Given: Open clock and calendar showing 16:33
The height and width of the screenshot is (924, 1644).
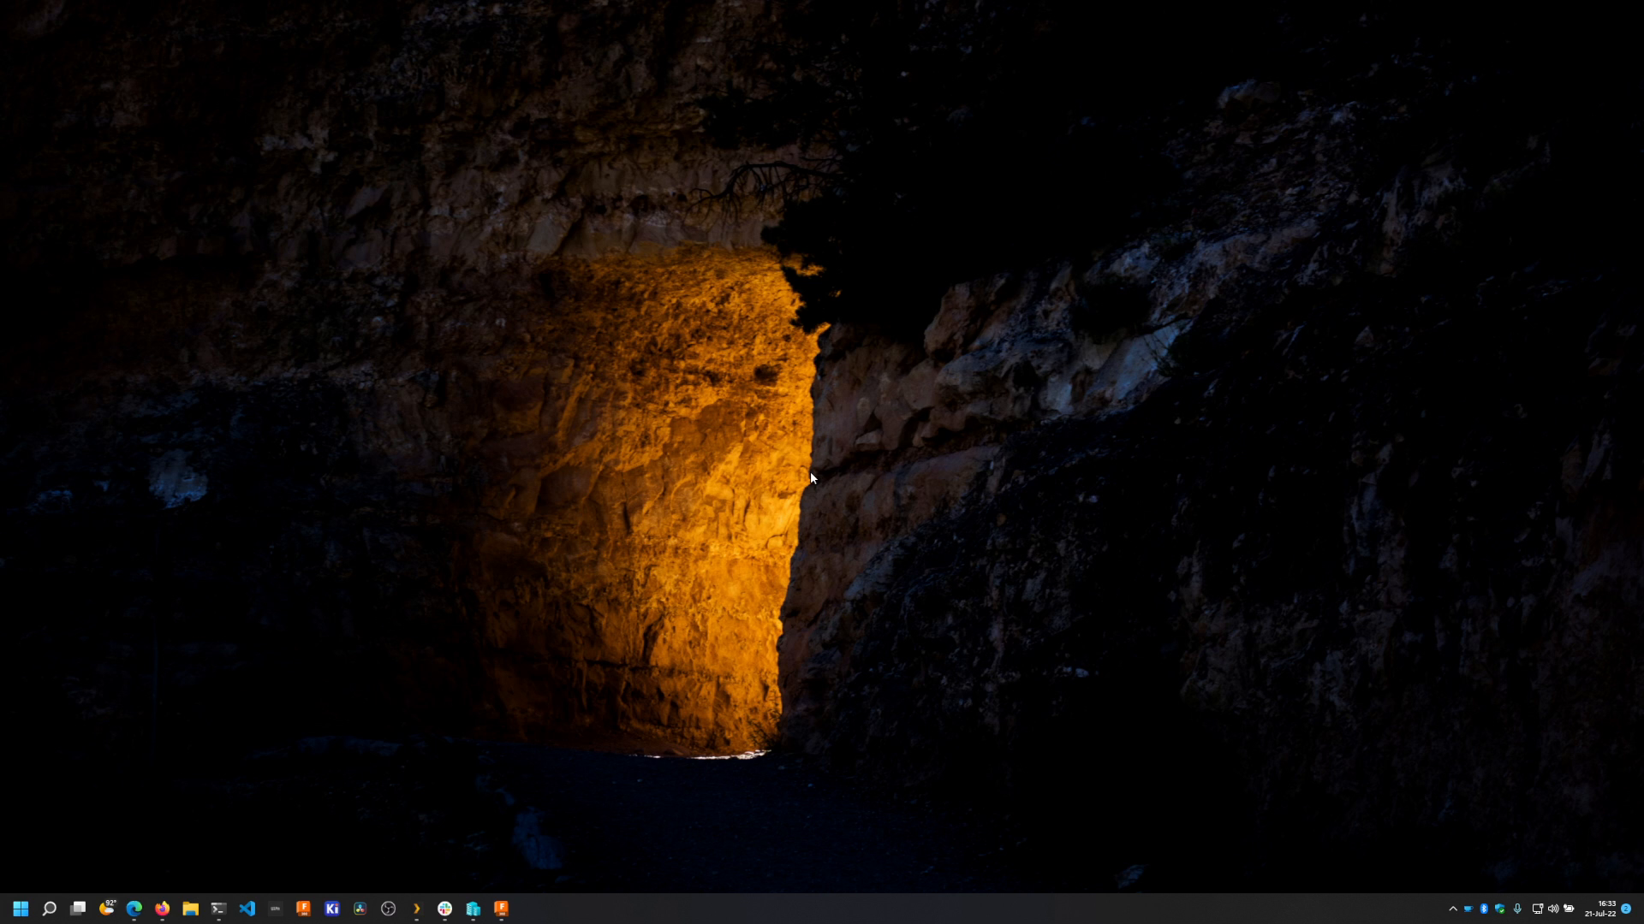Looking at the screenshot, I should tap(1599, 909).
